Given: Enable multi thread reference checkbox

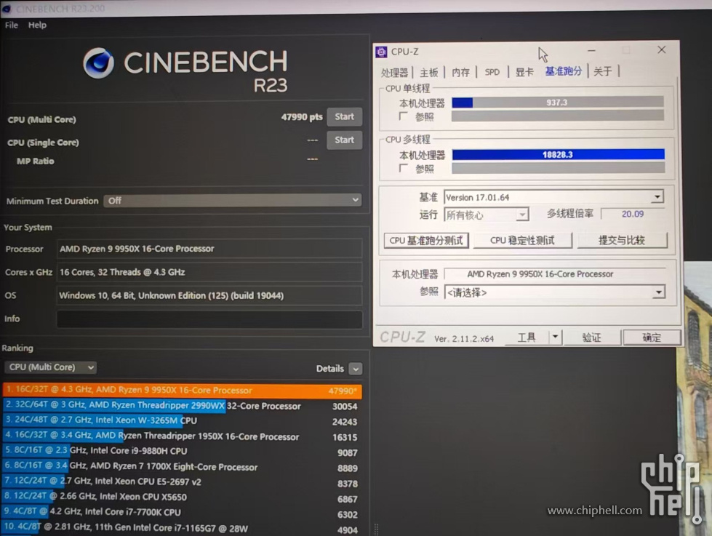Looking at the screenshot, I should pyautogui.click(x=404, y=168).
